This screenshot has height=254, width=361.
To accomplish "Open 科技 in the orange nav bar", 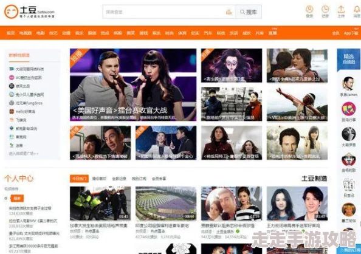I will 221,33.
